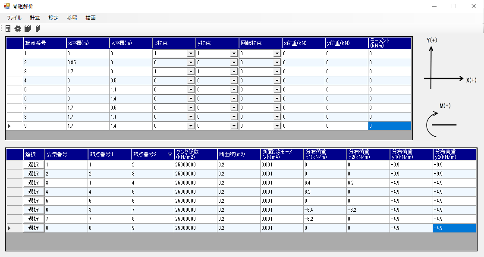Click the gear settings icon in the toolbar
Image resolution: width=484 pixels, height=257 pixels.
tap(18, 29)
